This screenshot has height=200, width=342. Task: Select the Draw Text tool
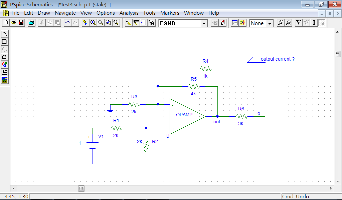click(x=5, y=65)
